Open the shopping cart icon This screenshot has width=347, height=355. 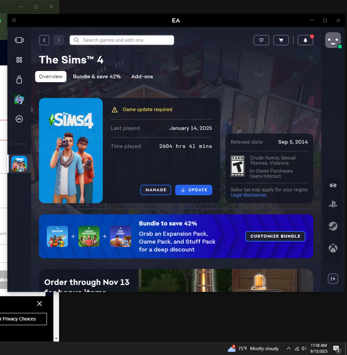281,40
